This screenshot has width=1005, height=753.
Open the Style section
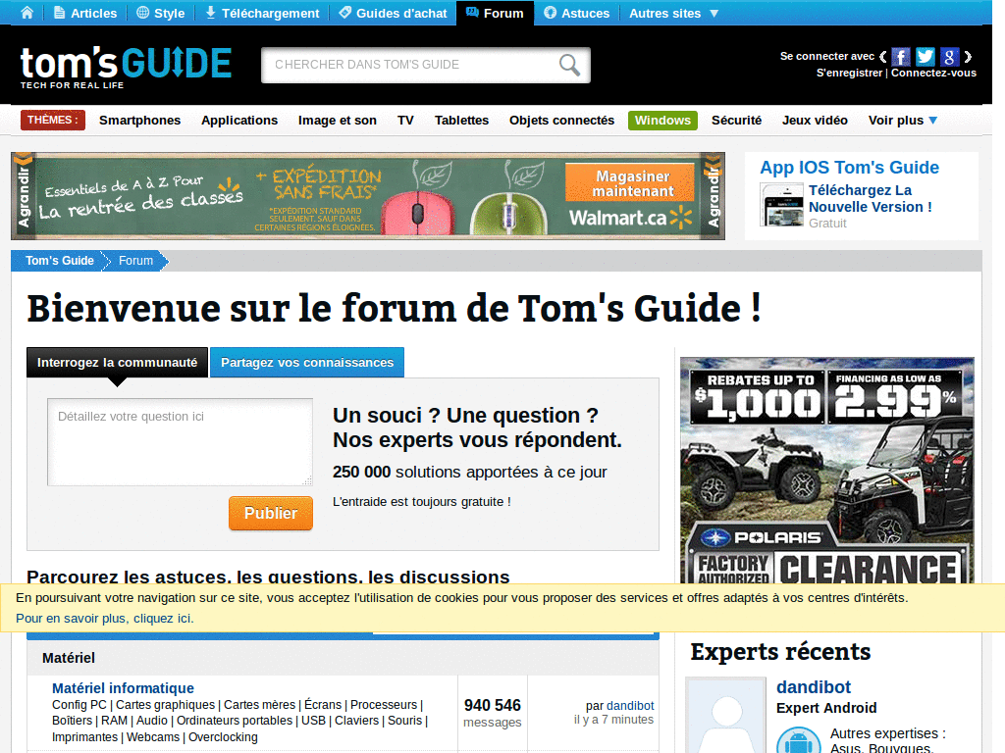click(161, 13)
